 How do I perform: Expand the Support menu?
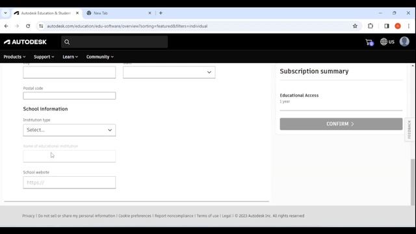tap(44, 57)
